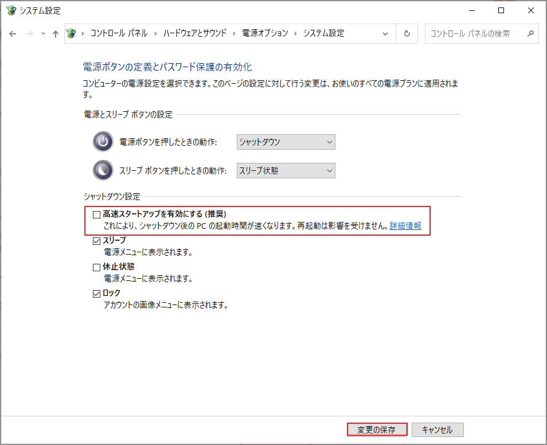Navigate to 電源オプション breadcrumb
The height and width of the screenshot is (445, 547).
point(265,33)
